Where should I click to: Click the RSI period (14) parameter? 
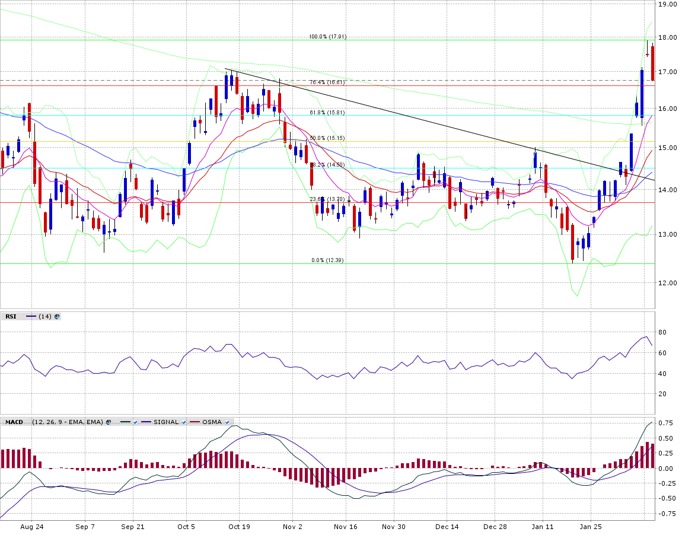click(44, 317)
